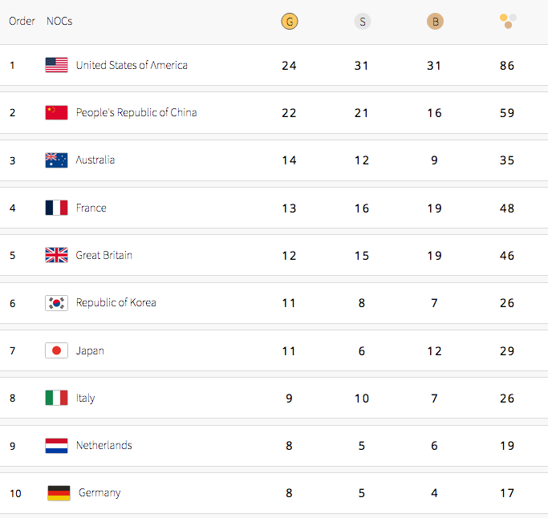
Task: Click the Italy flag icon
Action: pos(56,398)
